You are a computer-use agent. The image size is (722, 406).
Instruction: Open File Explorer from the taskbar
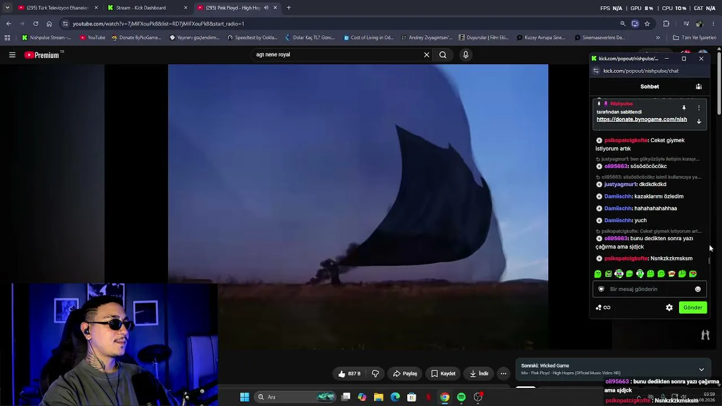pyautogui.click(x=378, y=397)
